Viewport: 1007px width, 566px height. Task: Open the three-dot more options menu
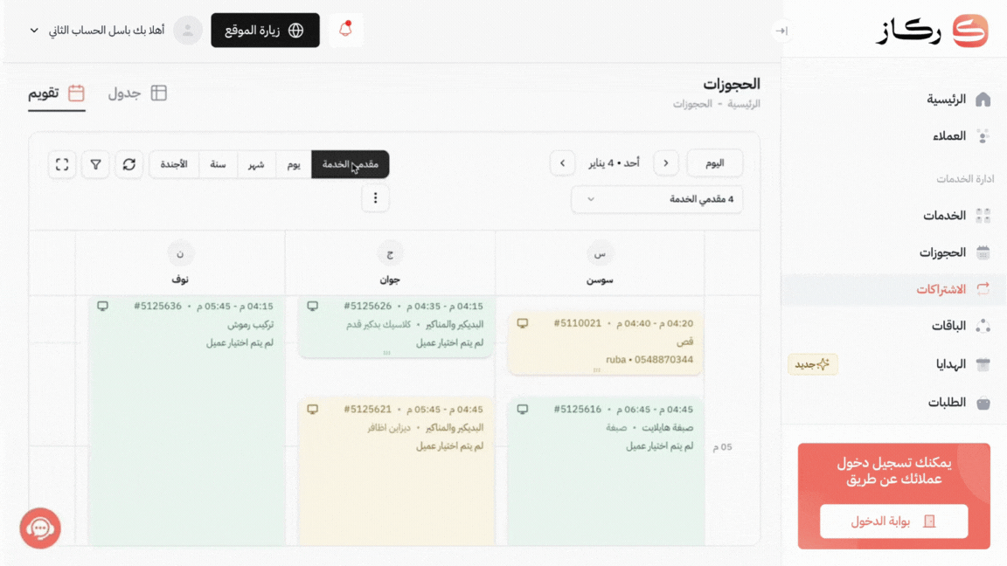(x=375, y=198)
